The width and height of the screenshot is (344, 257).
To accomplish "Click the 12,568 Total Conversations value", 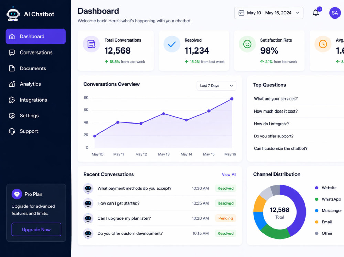I will 118,50.
